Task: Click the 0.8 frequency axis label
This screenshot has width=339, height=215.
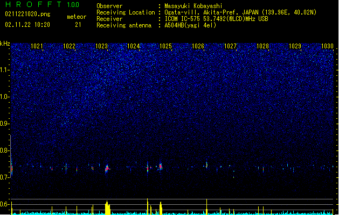Action: tap(5, 150)
